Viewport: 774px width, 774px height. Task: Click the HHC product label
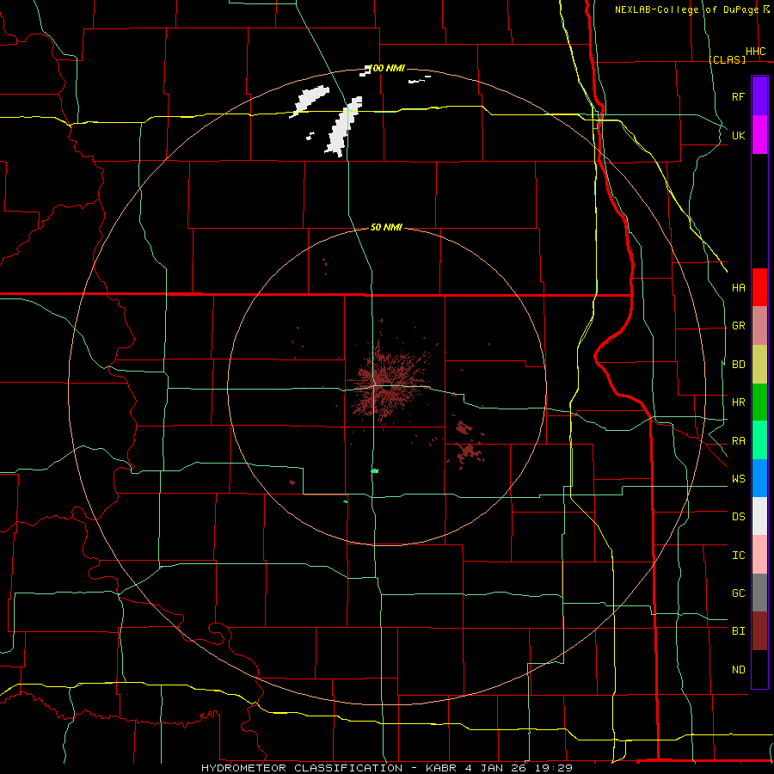pos(755,52)
